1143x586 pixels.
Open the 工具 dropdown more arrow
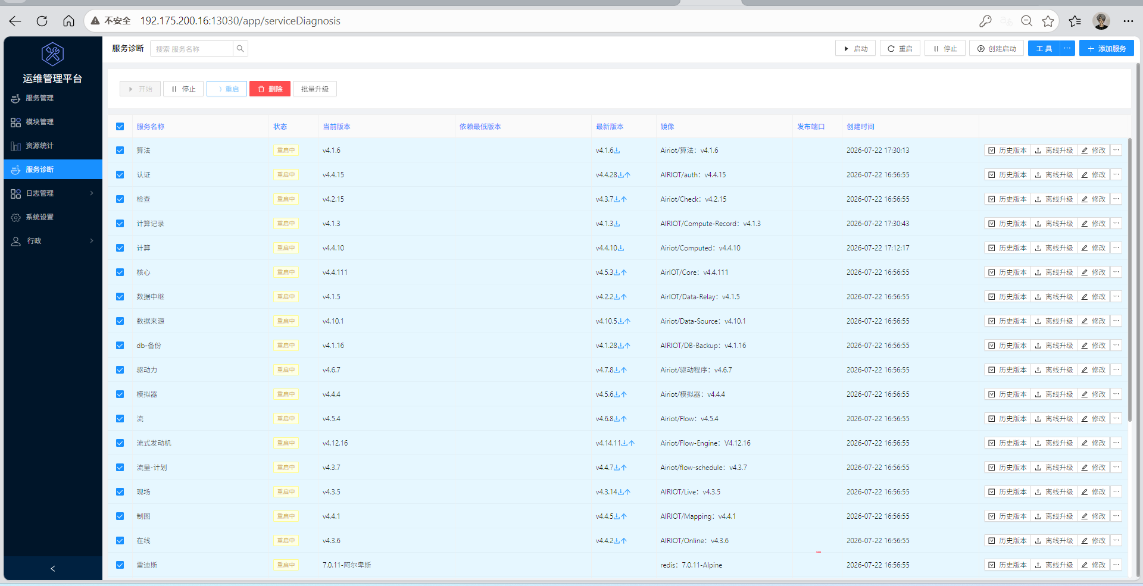tap(1067, 49)
